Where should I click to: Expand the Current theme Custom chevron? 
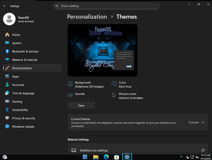[203, 122]
